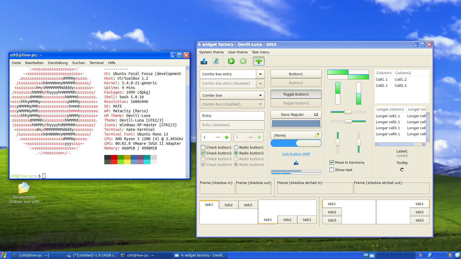Open the Hilfe menu in the terminal
The image size is (461, 259).
click(112, 63)
